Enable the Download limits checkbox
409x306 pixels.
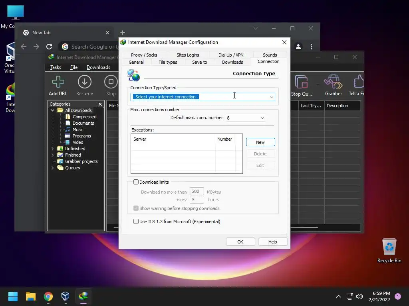[x=136, y=182]
